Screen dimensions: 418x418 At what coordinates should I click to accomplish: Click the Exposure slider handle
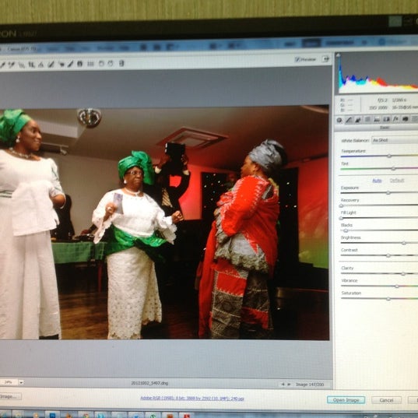tap(388, 193)
